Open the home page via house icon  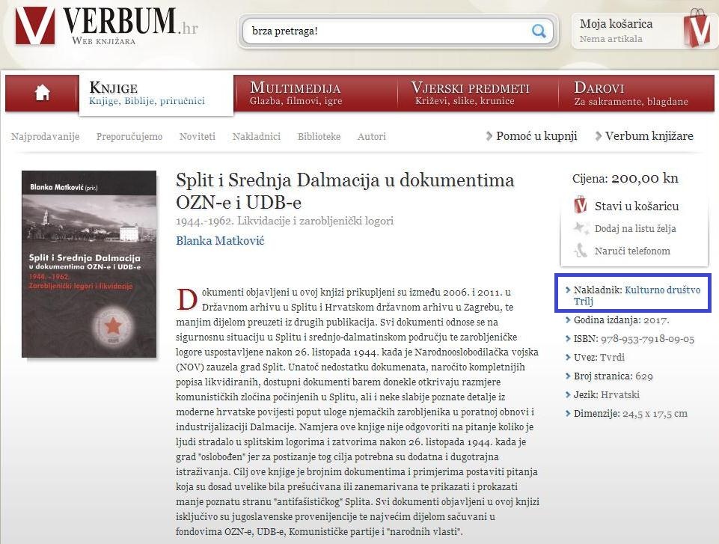coord(42,92)
